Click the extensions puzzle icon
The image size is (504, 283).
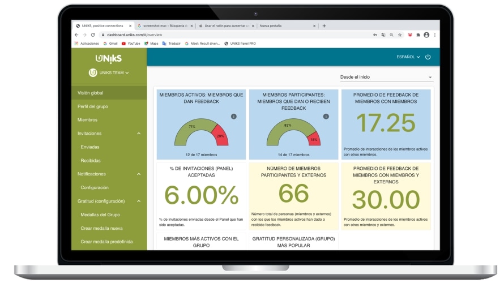(x=418, y=35)
